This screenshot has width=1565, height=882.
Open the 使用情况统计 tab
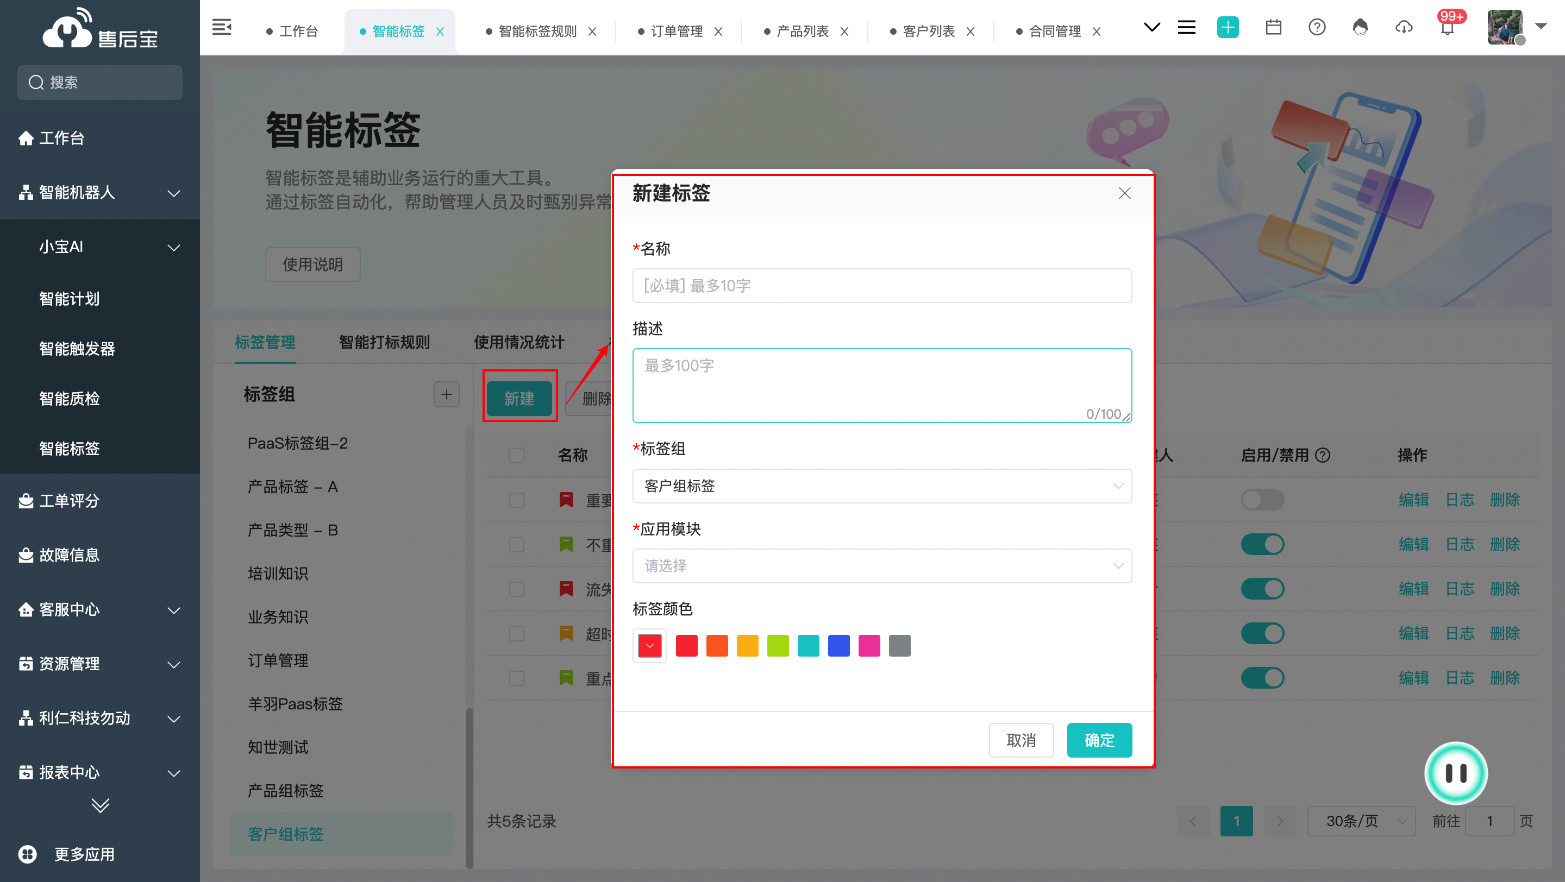pyautogui.click(x=519, y=342)
